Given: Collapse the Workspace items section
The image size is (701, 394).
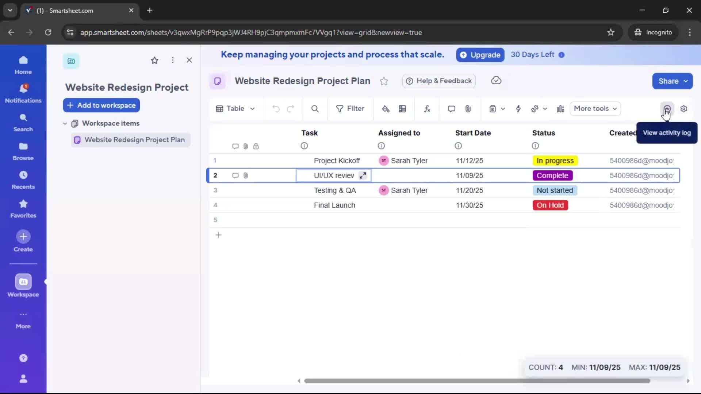Looking at the screenshot, I should pos(65,123).
